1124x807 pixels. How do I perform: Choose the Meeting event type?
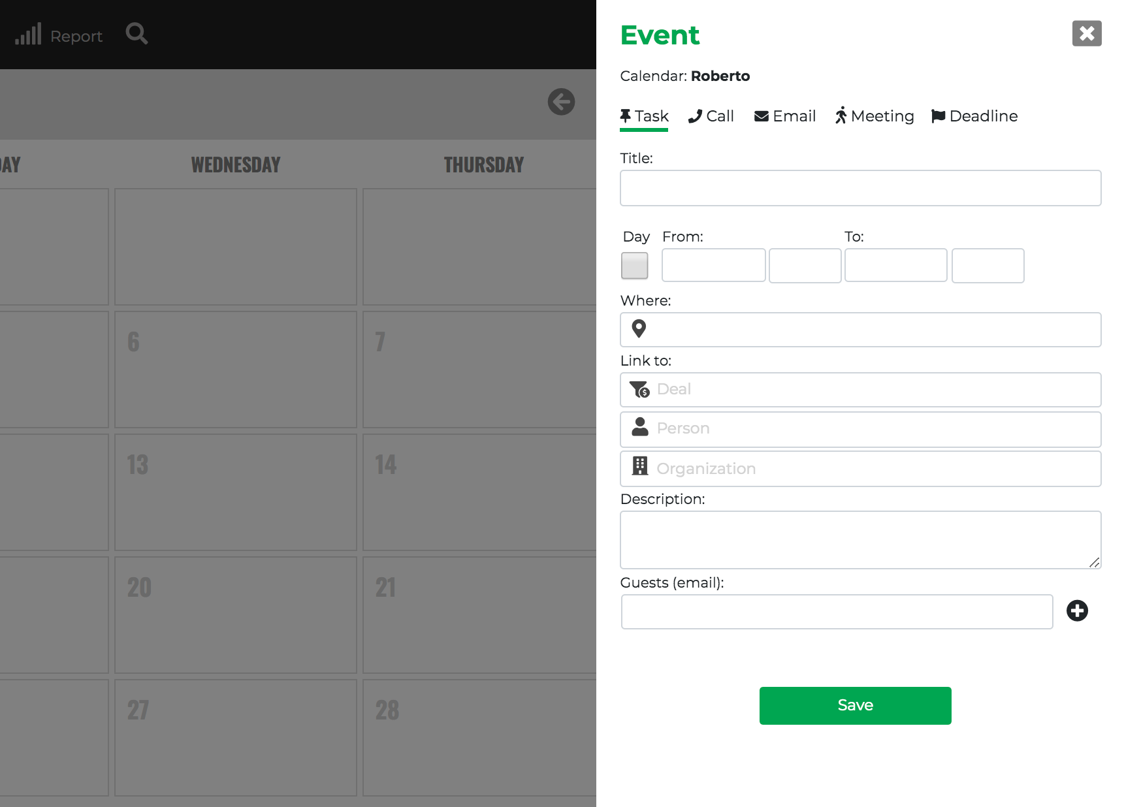pos(875,116)
